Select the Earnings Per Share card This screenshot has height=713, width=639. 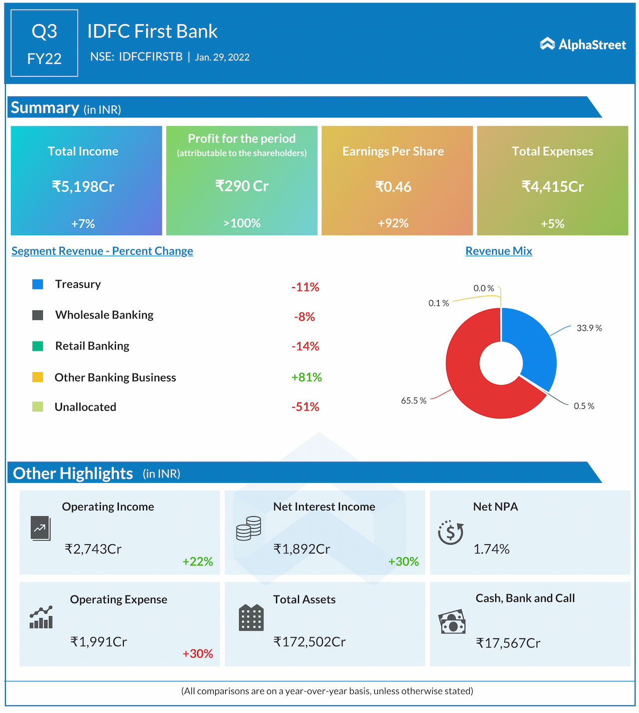coord(397,180)
